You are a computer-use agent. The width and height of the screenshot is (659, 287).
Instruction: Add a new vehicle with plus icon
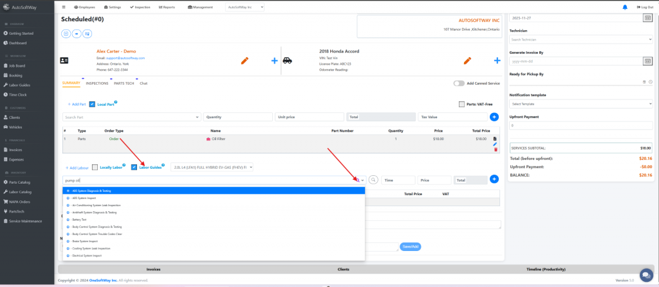(x=497, y=60)
